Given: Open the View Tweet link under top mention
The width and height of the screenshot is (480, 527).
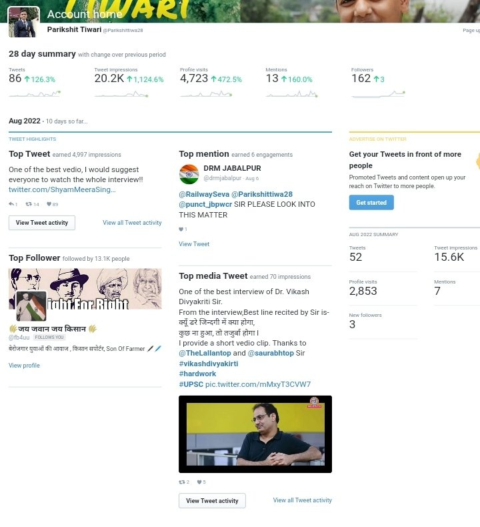Looking at the screenshot, I should (194, 244).
